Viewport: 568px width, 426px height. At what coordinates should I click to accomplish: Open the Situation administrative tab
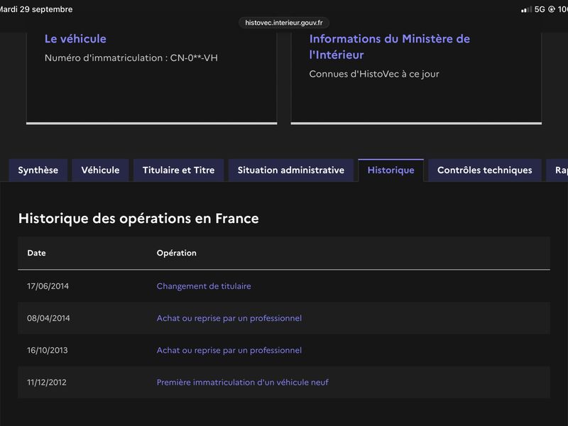pyautogui.click(x=291, y=170)
